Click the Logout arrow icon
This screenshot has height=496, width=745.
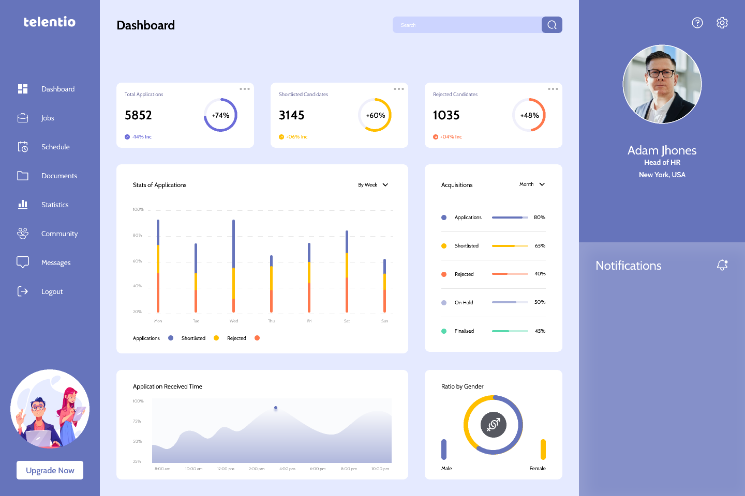point(23,291)
